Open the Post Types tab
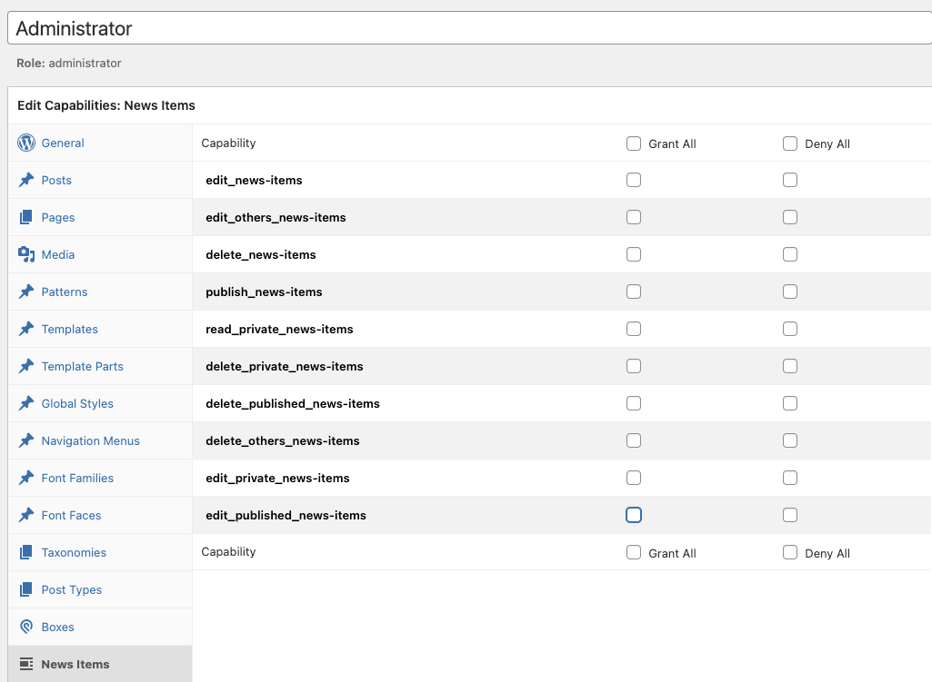 click(x=71, y=589)
